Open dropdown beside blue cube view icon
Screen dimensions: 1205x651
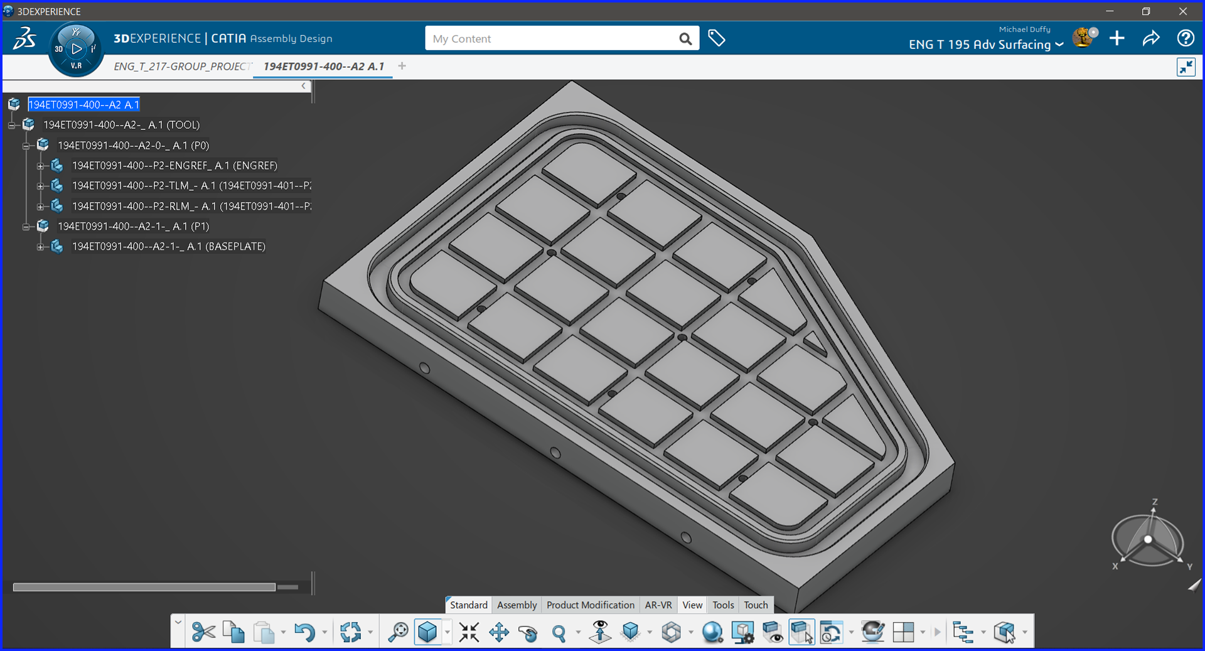[x=447, y=632]
